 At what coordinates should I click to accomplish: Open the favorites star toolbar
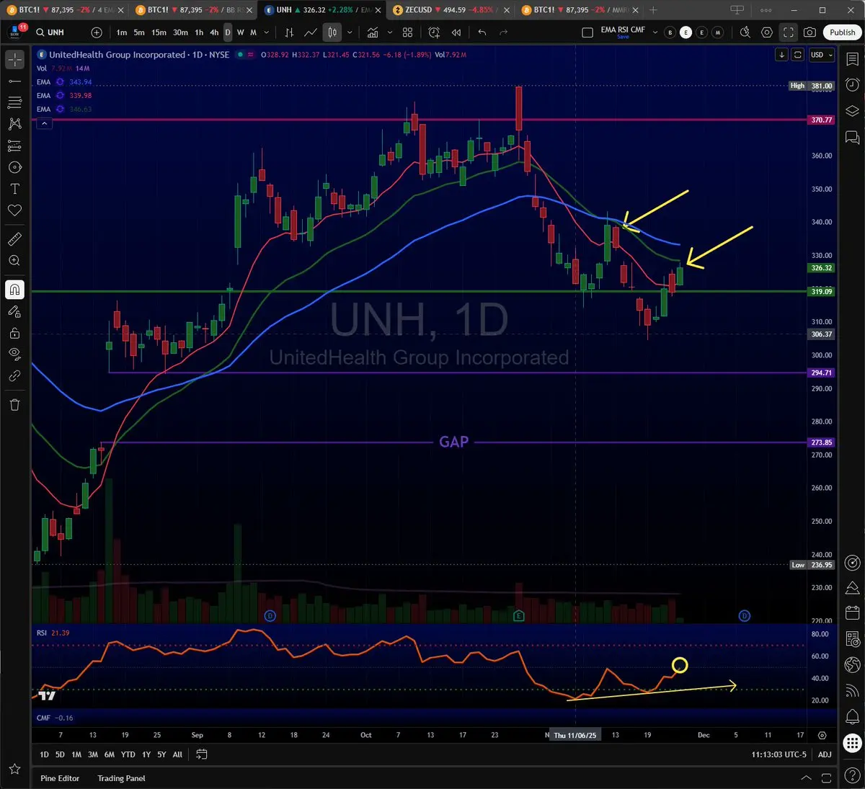[x=14, y=770]
